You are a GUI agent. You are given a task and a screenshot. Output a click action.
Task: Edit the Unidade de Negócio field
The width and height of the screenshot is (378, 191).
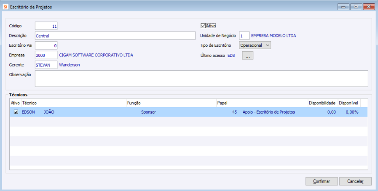click(x=244, y=36)
